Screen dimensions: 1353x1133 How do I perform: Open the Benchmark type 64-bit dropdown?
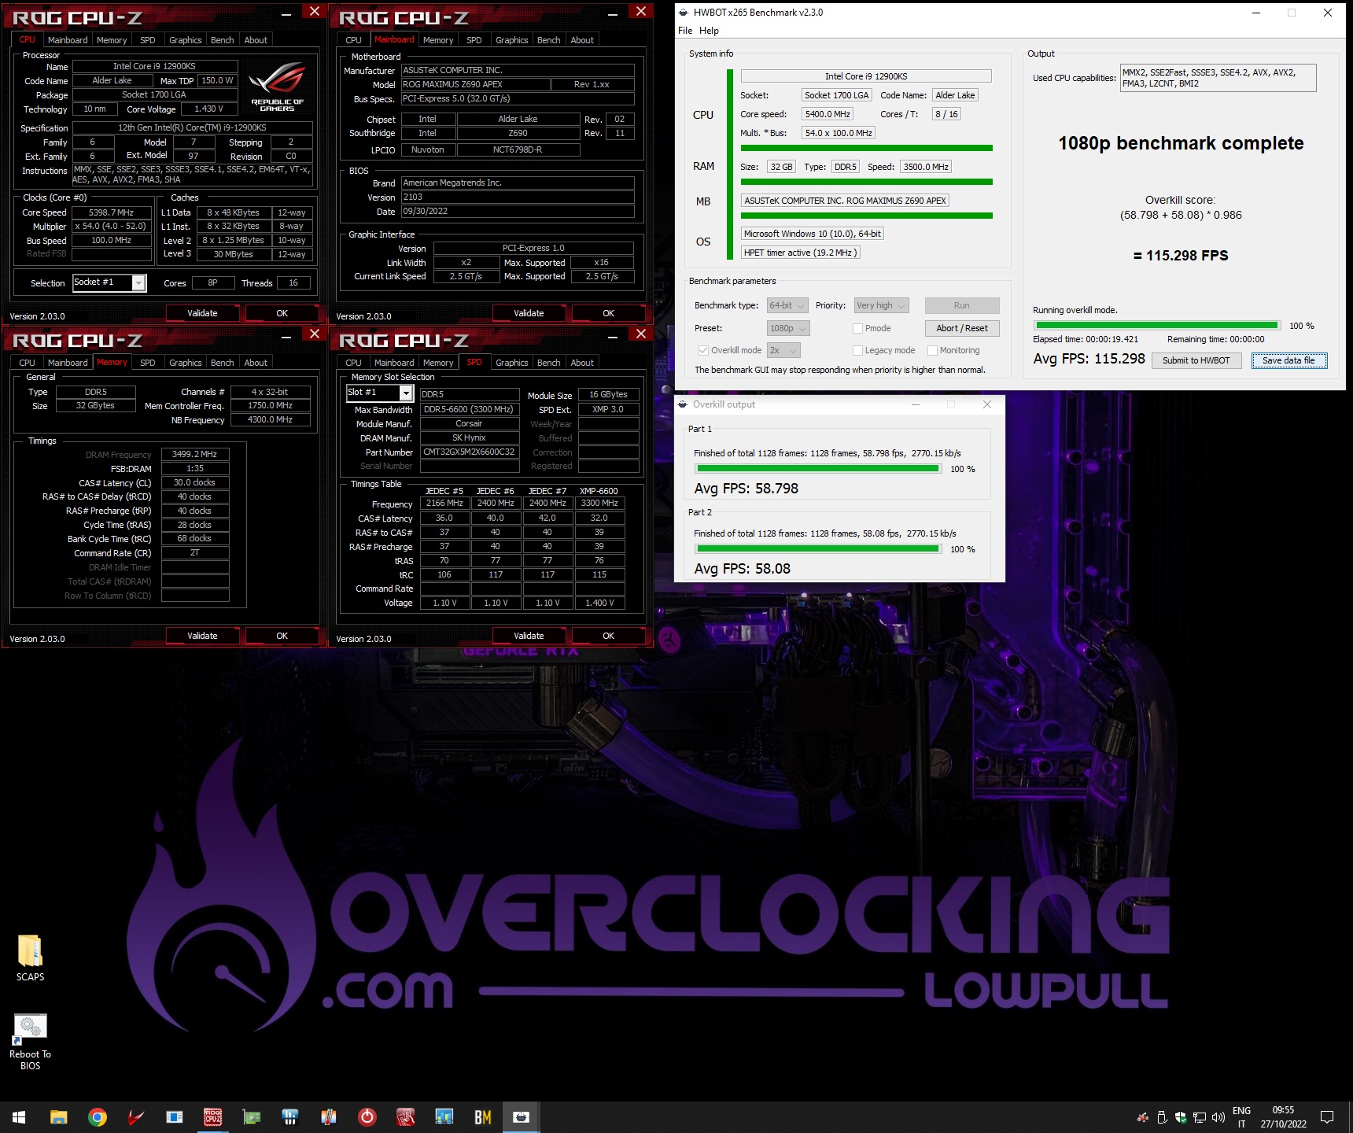tap(787, 305)
